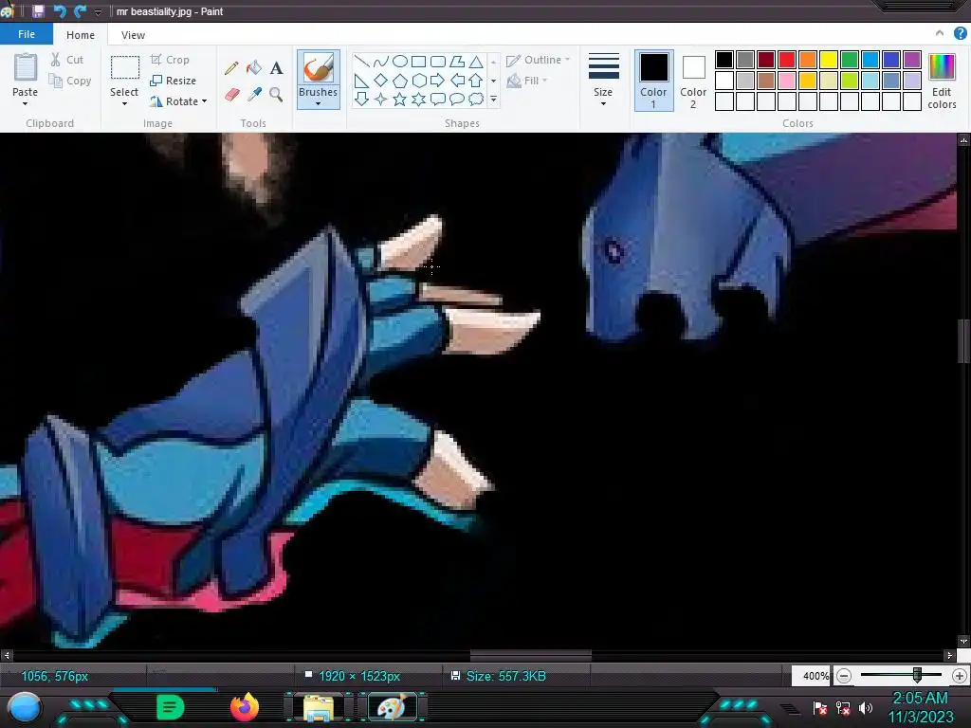The height and width of the screenshot is (728, 971).
Task: Click the Paint app taskbar button
Action: coord(393,707)
